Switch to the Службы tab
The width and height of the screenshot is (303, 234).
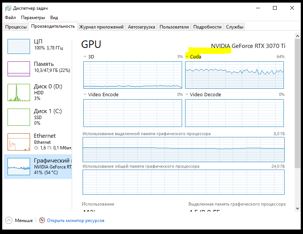tap(235, 27)
